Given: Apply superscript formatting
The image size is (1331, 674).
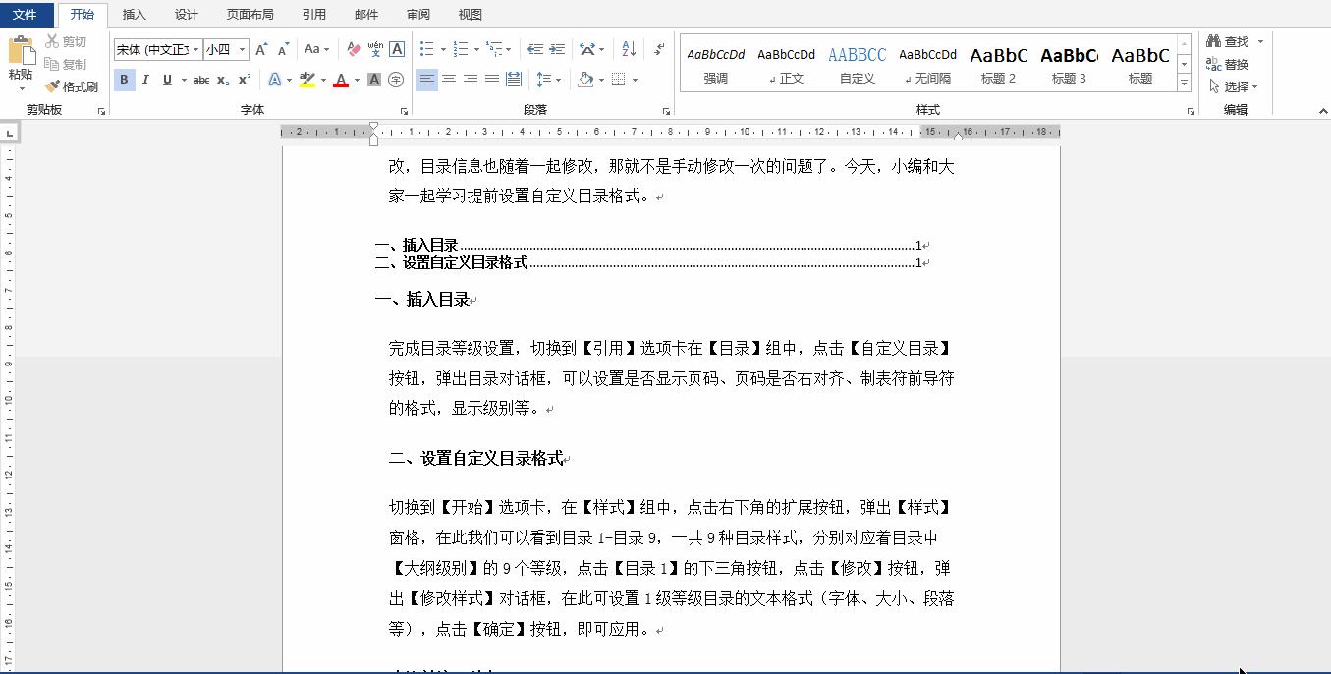Looking at the screenshot, I should pos(245,80).
